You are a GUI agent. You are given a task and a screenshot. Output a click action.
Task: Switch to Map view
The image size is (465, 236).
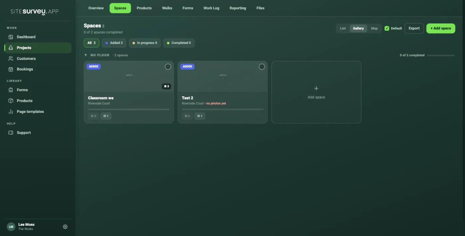(x=374, y=28)
